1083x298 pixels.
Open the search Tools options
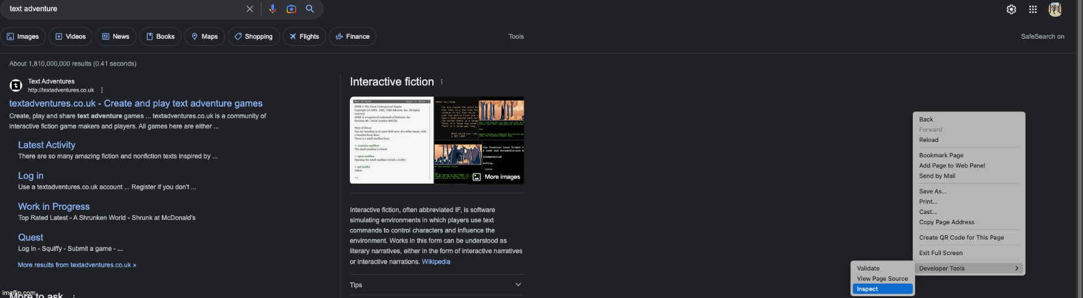(516, 36)
